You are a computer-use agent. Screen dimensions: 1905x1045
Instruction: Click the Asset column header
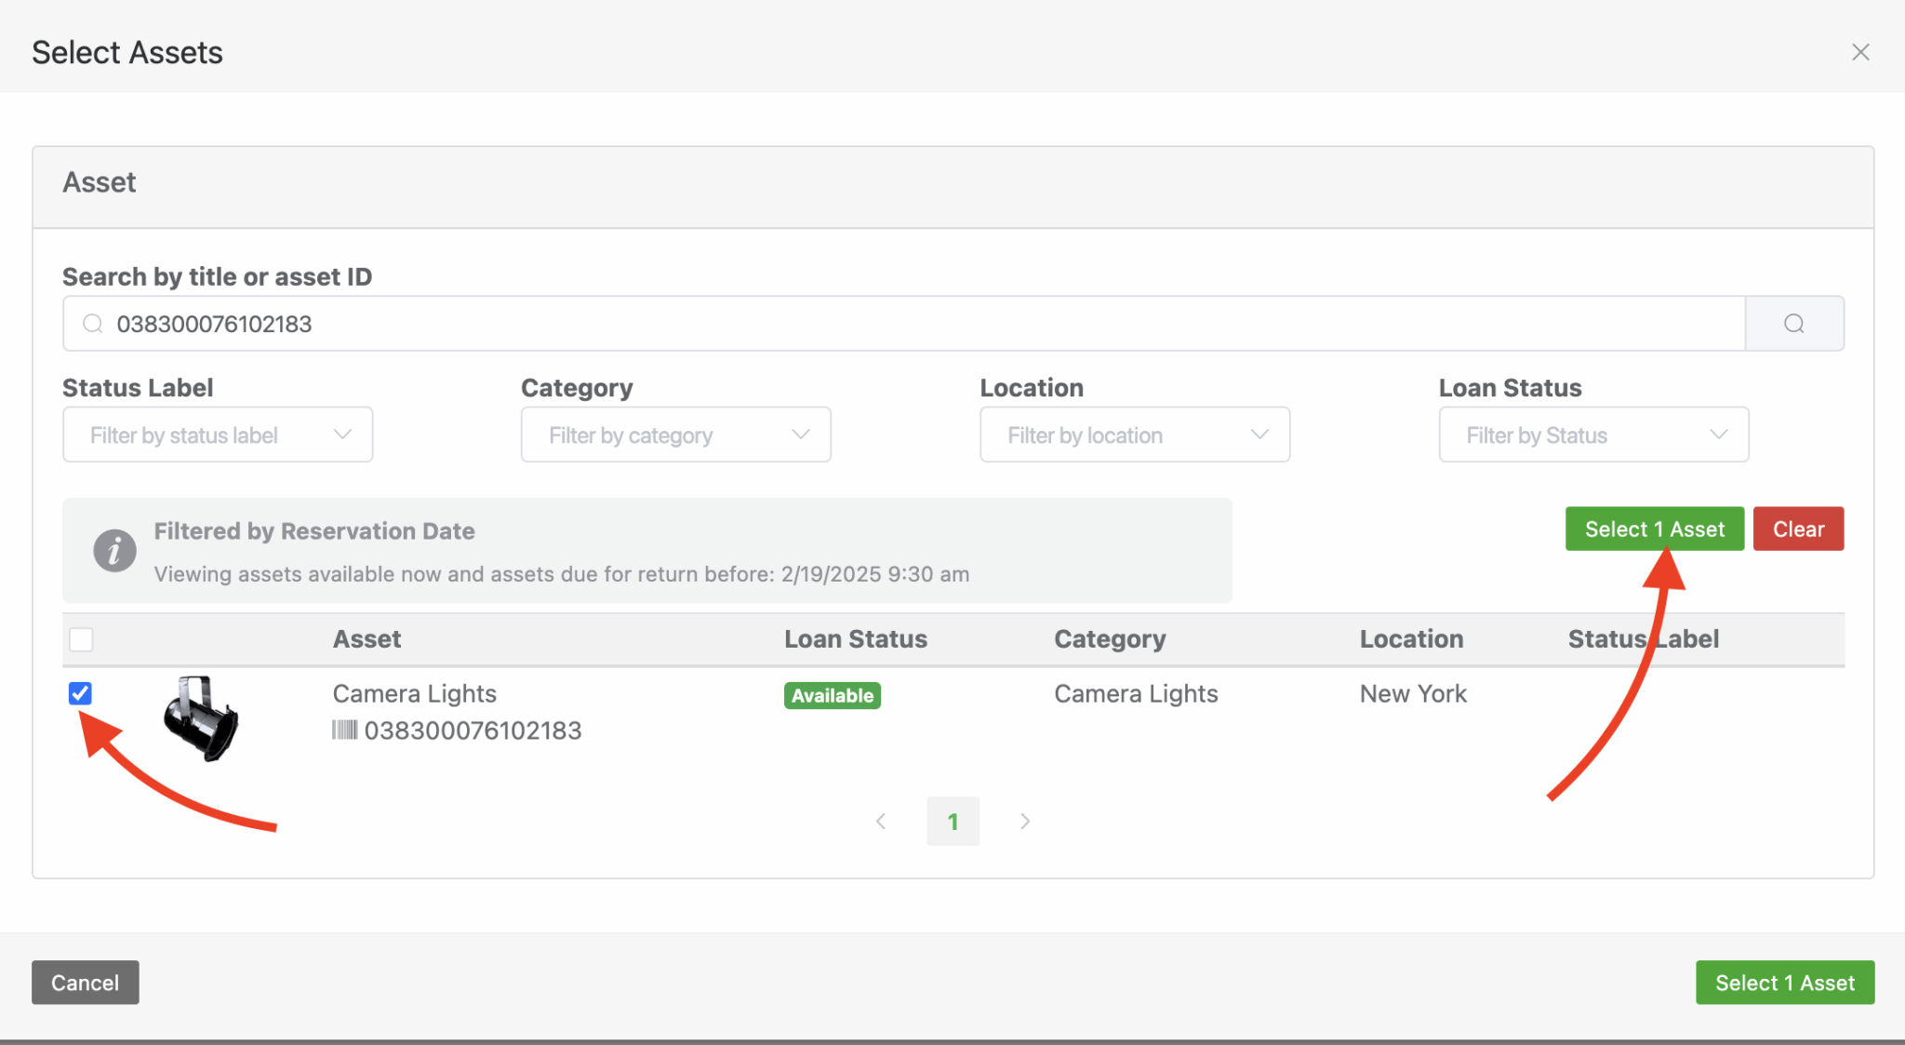(366, 639)
